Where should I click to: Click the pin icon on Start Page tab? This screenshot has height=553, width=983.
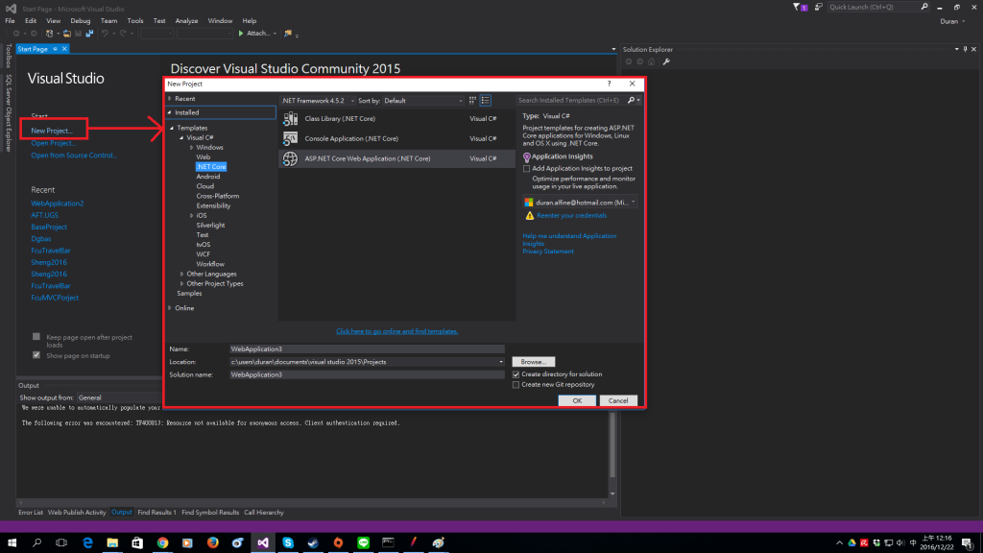point(55,49)
